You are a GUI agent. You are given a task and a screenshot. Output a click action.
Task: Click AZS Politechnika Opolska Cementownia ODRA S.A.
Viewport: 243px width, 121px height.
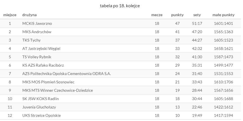pyautogui.click(x=67, y=74)
